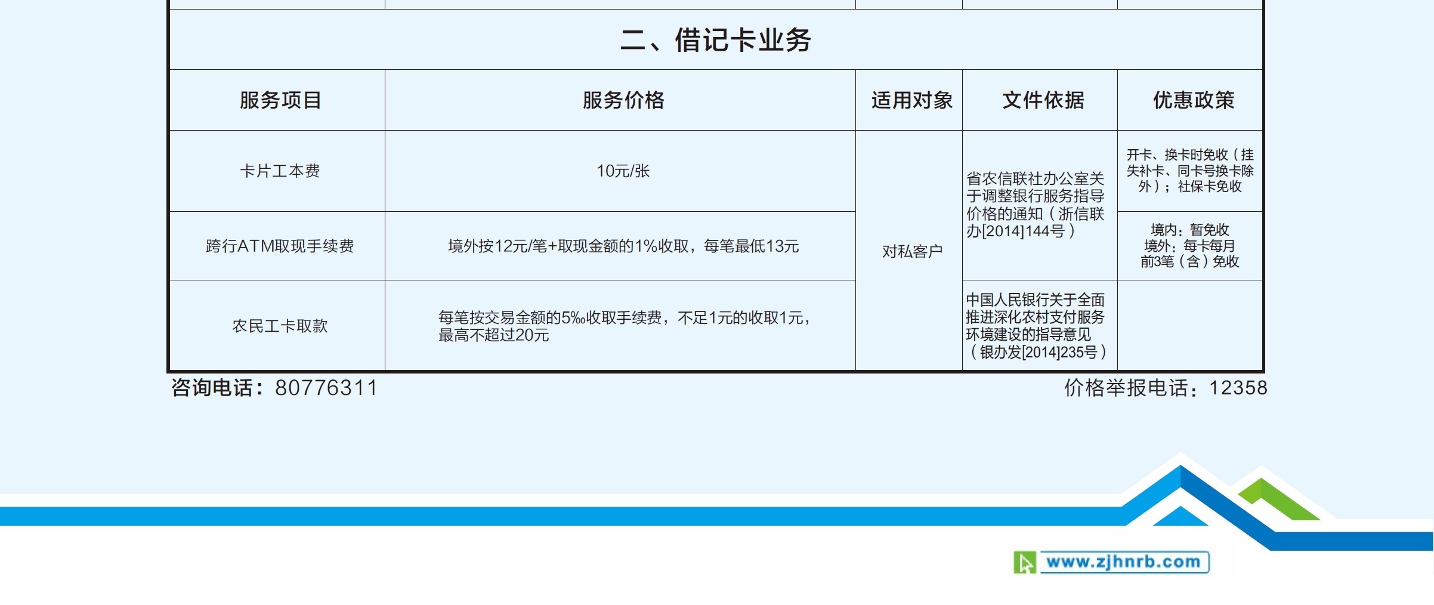
Task: Click the 境内：暂免收 discount policy cell
Action: [1189, 246]
